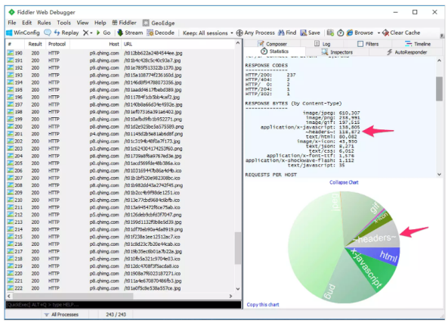448x323 pixels.
Task: Open the Inspectors tab
Action: pyautogui.click(x=337, y=52)
